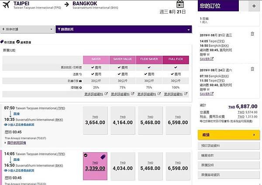Click the 您的訂位 booking header
The height and width of the screenshot is (185, 262).
tap(218, 6)
